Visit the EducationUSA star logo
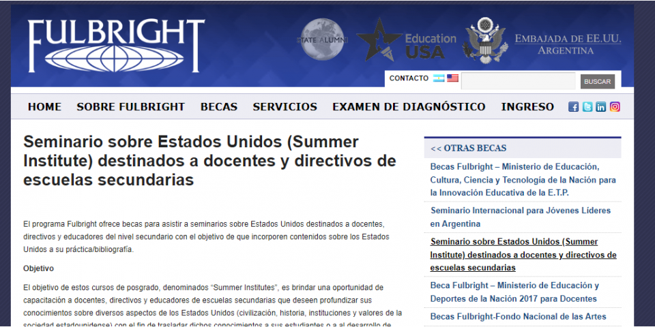This screenshot has height=327, width=655. click(406, 40)
